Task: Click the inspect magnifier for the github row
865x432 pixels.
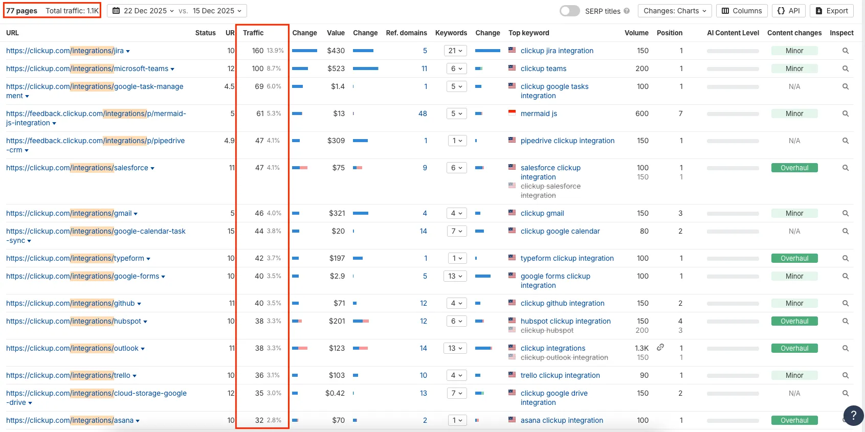Action: click(845, 303)
